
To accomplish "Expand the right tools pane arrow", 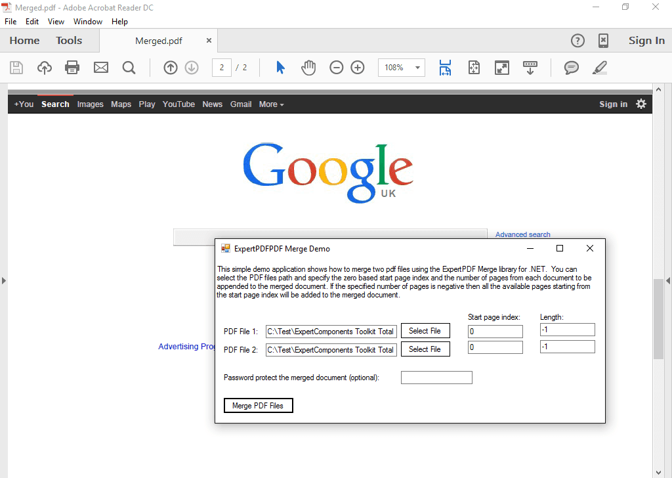I will coord(667,281).
